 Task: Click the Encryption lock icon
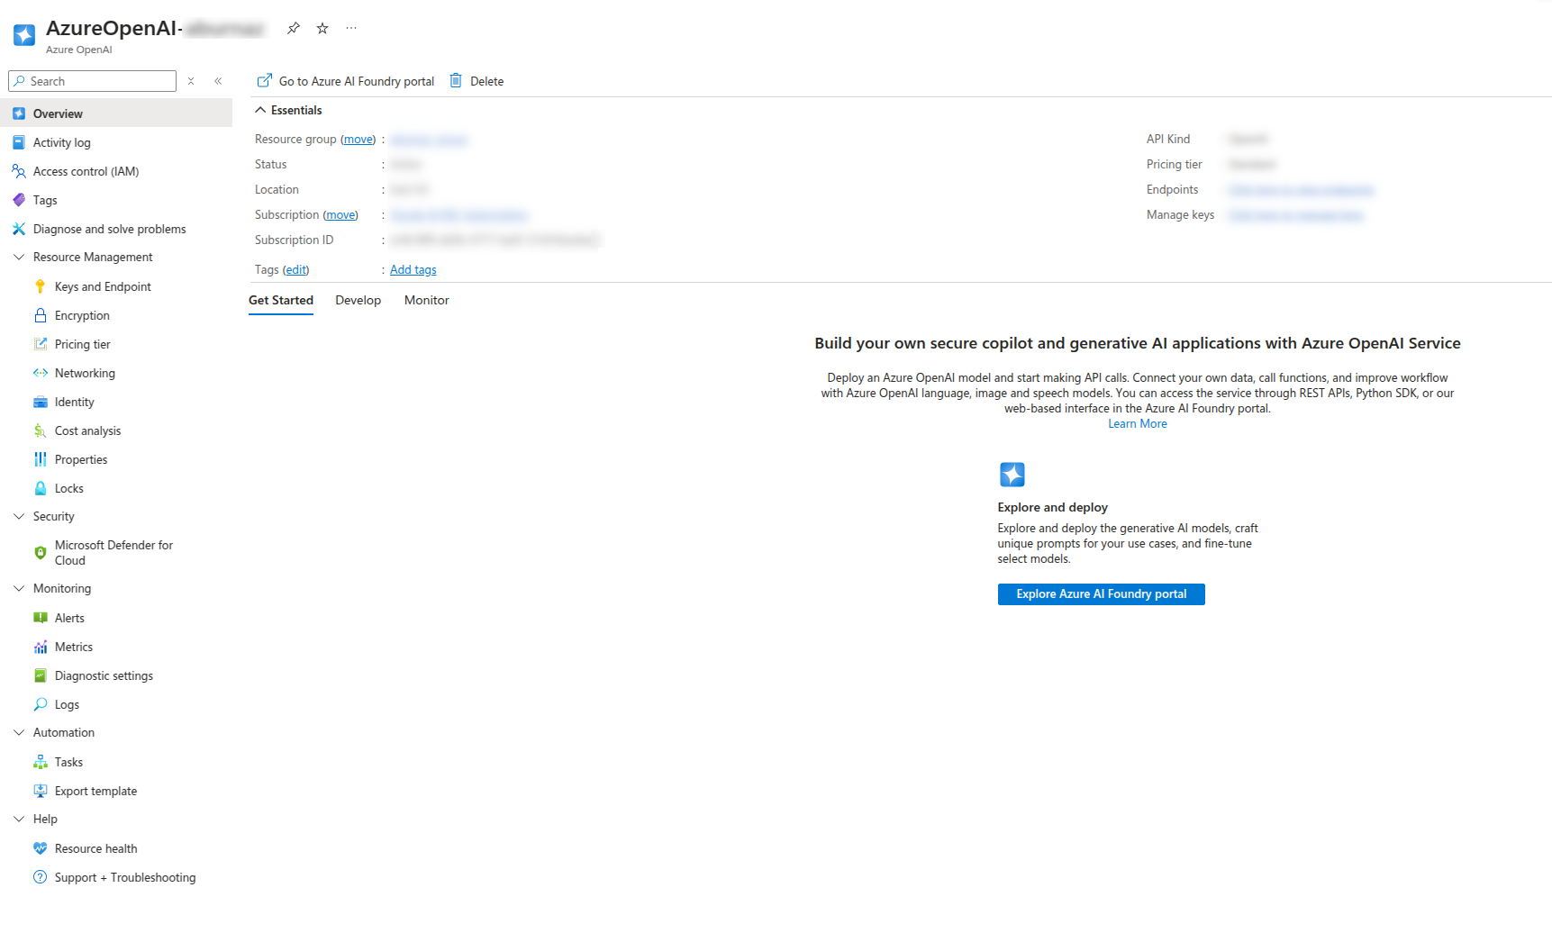click(41, 315)
